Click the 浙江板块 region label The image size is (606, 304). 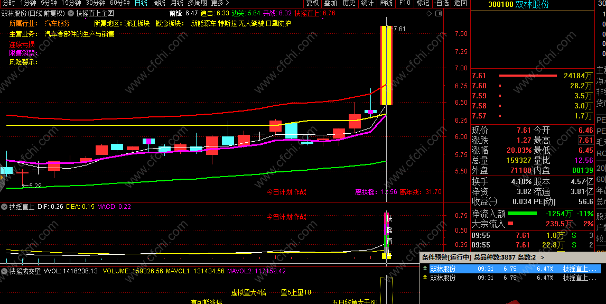[137, 24]
